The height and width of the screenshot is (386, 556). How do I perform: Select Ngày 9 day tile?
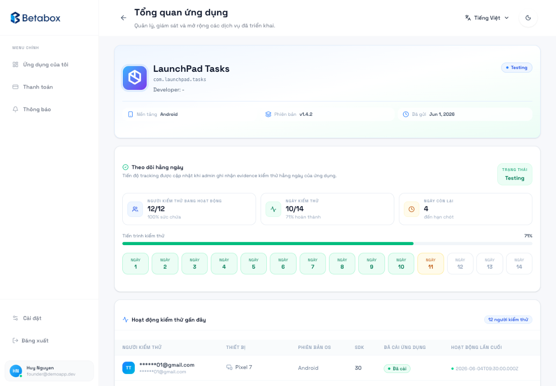pos(372,264)
